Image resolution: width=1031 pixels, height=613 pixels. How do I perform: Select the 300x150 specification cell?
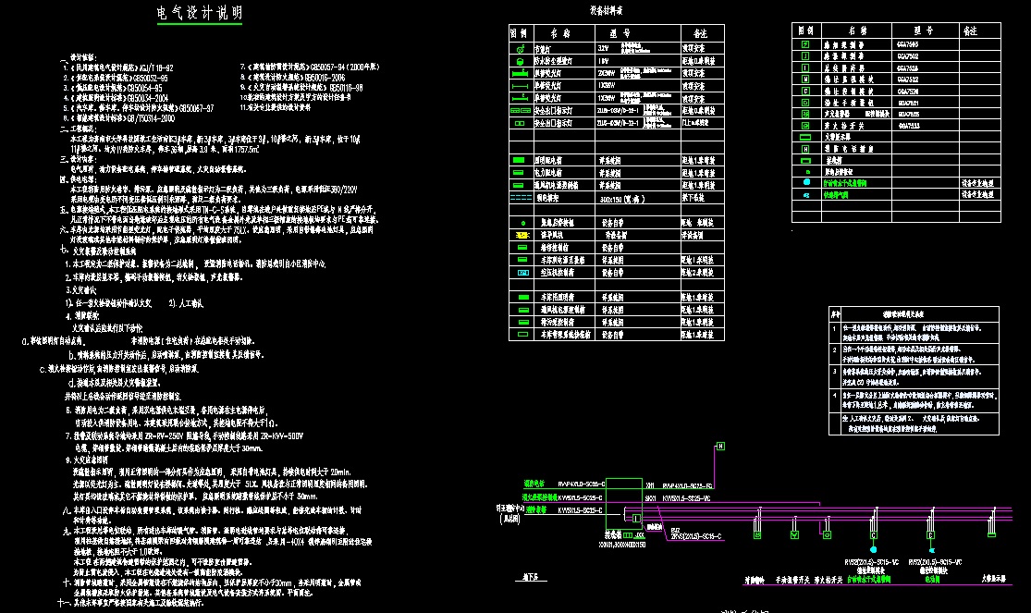[x=620, y=198]
